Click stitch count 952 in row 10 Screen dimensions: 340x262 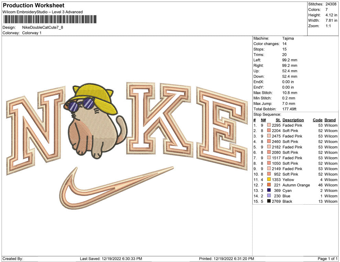click(277, 174)
